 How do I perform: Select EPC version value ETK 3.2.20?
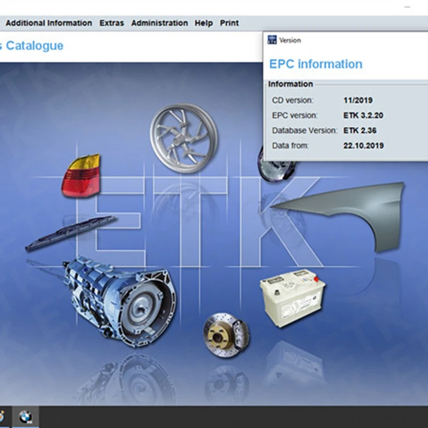(x=363, y=115)
